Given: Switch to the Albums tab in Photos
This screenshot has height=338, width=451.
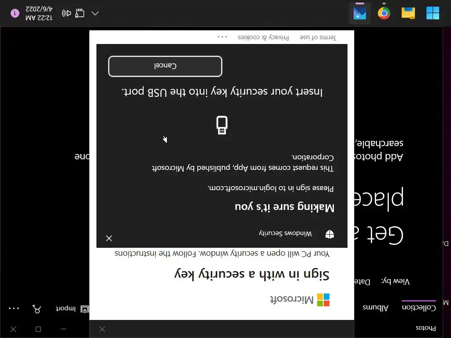Looking at the screenshot, I should [x=375, y=307].
